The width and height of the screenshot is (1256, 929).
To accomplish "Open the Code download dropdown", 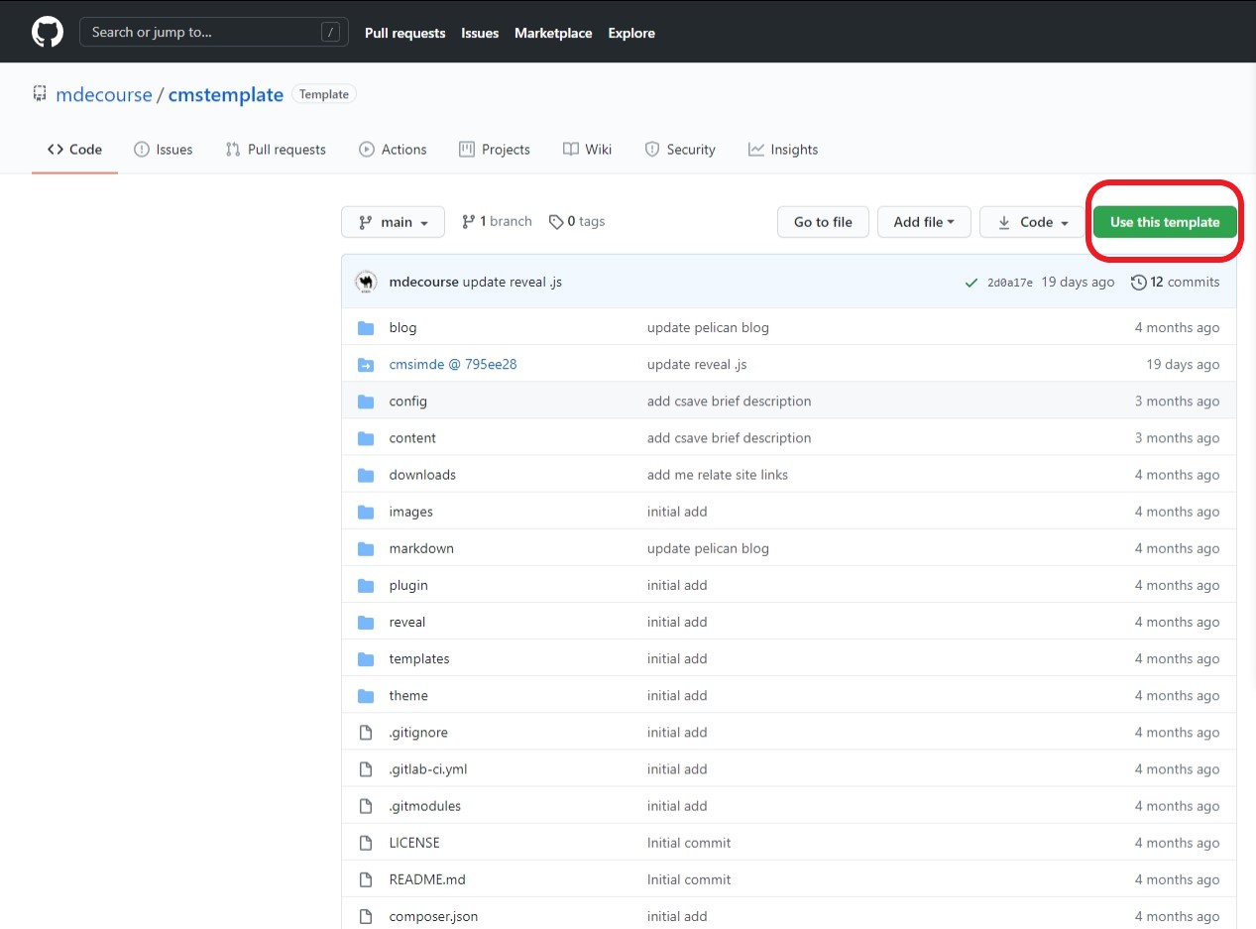I will tap(1032, 222).
